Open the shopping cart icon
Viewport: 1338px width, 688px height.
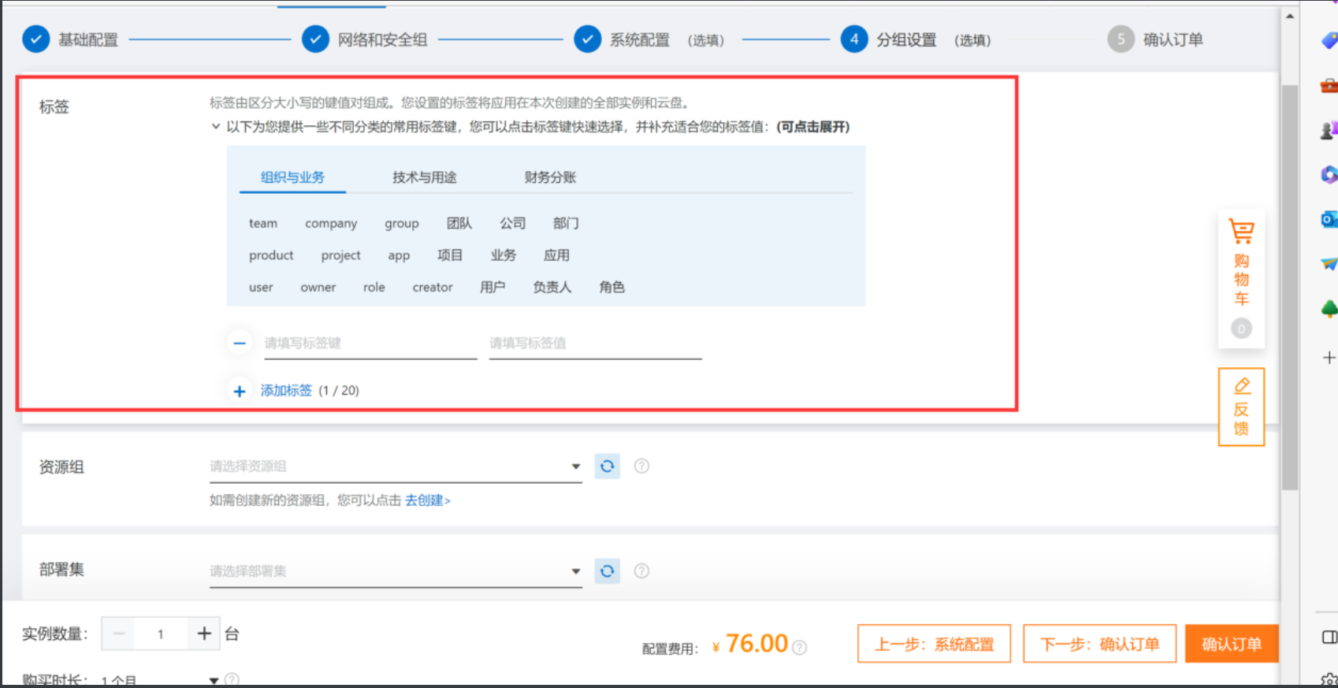point(1241,232)
